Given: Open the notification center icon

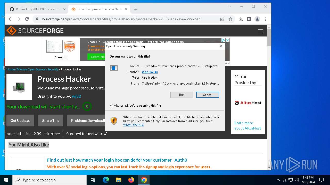Looking at the screenshot, I should 321,180.
